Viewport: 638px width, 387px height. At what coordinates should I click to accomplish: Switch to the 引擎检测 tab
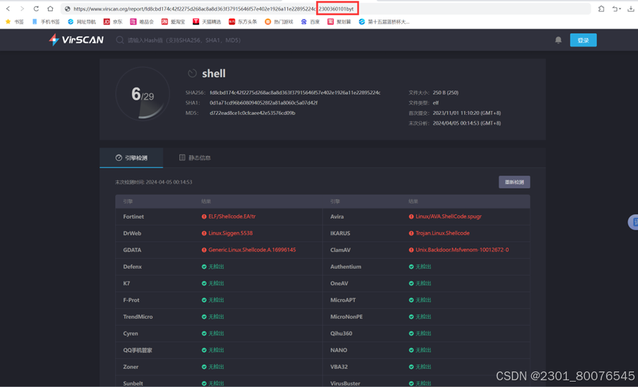(131, 158)
